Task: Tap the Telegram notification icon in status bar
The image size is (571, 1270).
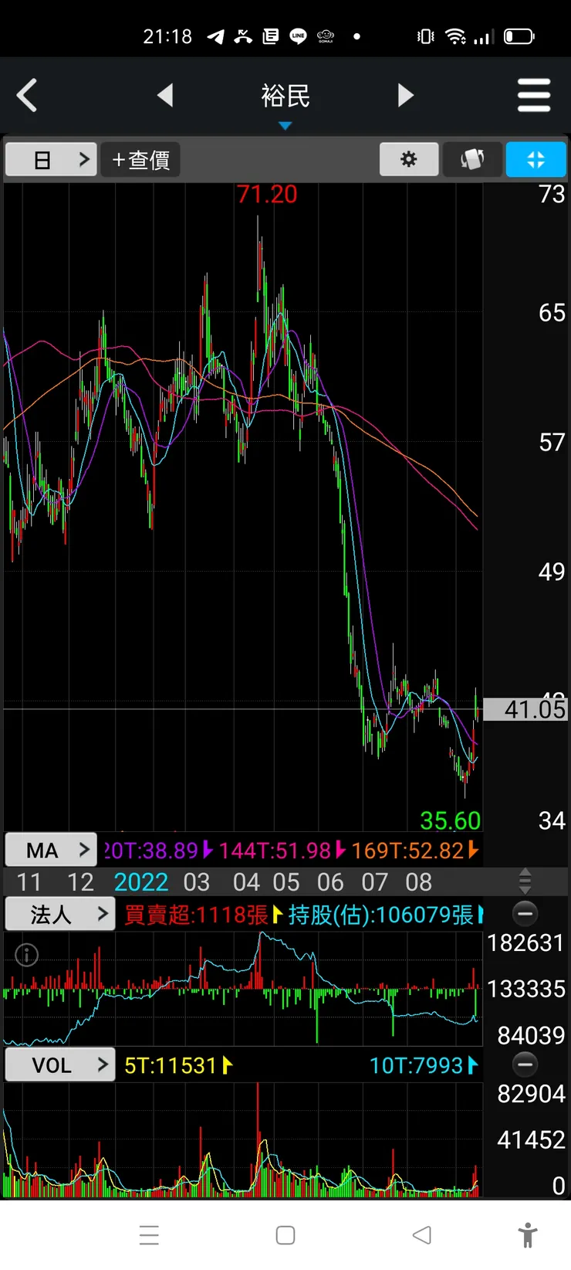Action: pos(216,36)
